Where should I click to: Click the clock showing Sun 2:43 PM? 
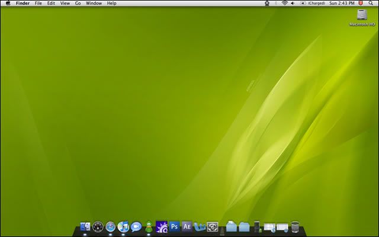(x=342, y=3)
